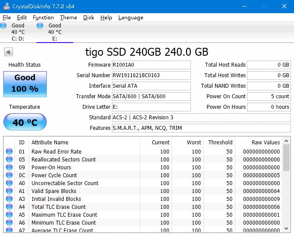Click the Firmware field R1001A0

pyautogui.click(x=151, y=65)
